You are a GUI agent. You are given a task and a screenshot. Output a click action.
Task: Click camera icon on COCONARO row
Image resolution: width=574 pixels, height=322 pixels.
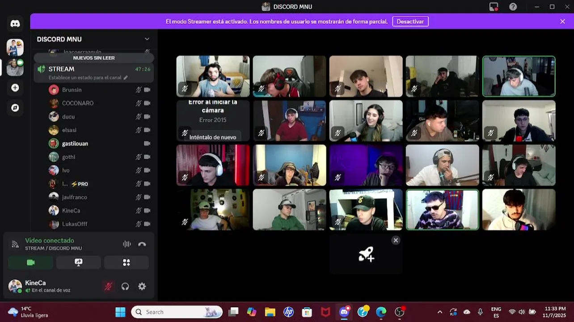pyautogui.click(x=147, y=103)
